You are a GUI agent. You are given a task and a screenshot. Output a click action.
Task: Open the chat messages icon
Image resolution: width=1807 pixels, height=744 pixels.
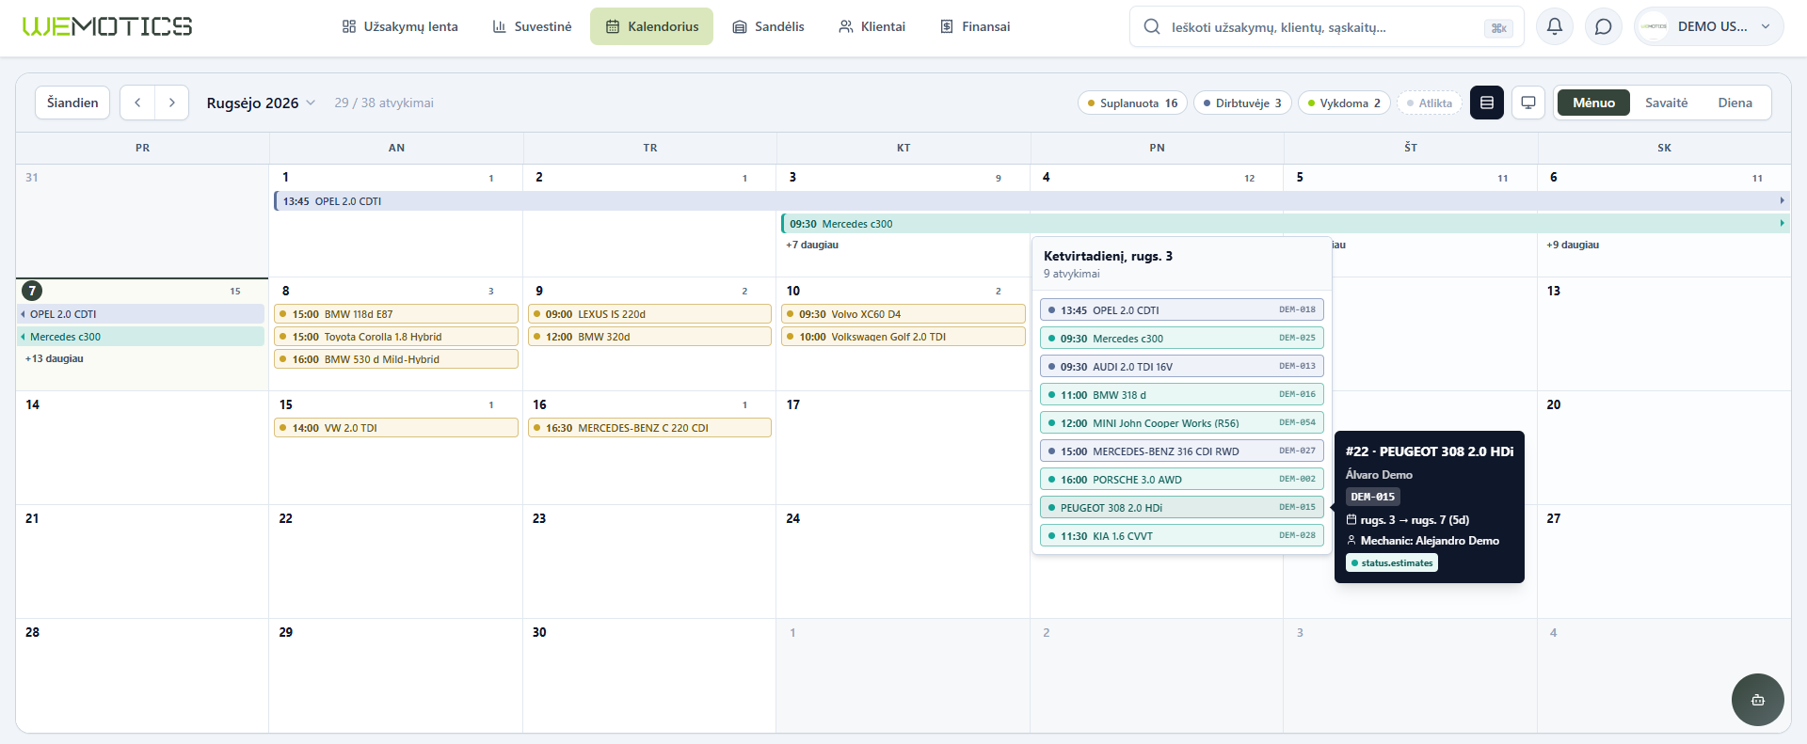(x=1604, y=26)
